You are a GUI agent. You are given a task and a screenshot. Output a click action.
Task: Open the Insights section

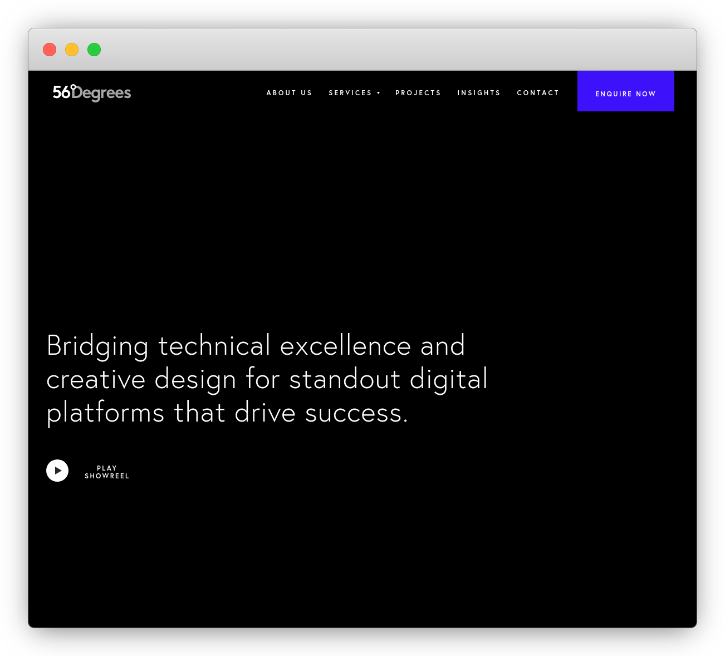click(x=478, y=93)
